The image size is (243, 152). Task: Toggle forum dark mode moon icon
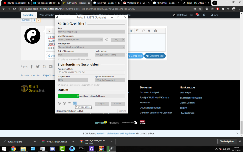click(x=204, y=15)
